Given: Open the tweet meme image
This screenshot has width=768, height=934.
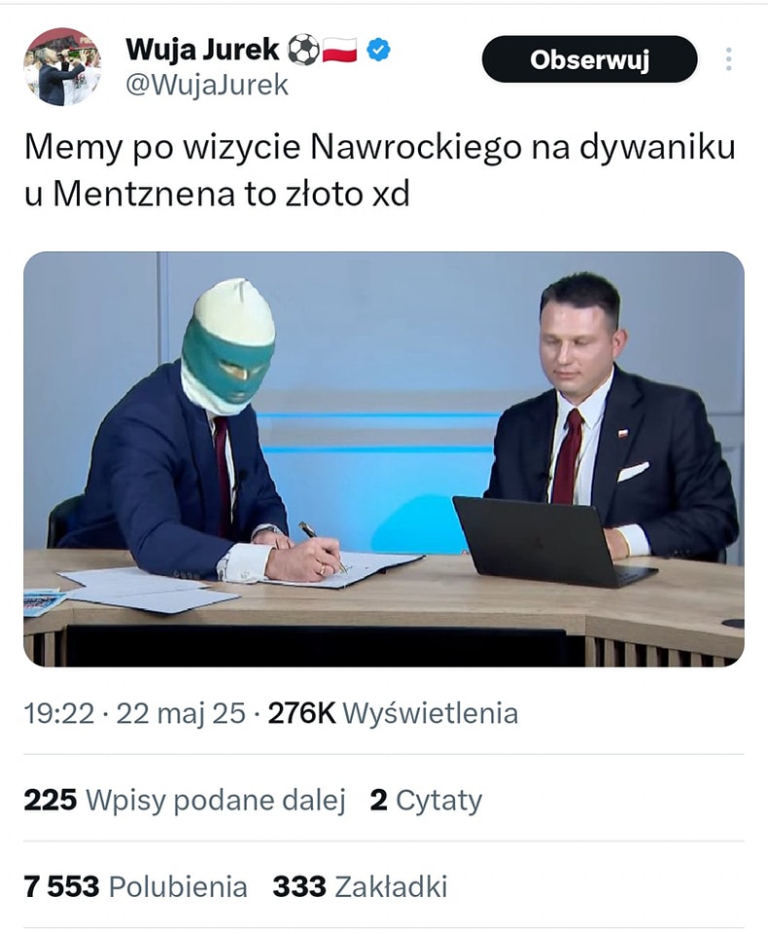Looking at the screenshot, I should [x=384, y=458].
